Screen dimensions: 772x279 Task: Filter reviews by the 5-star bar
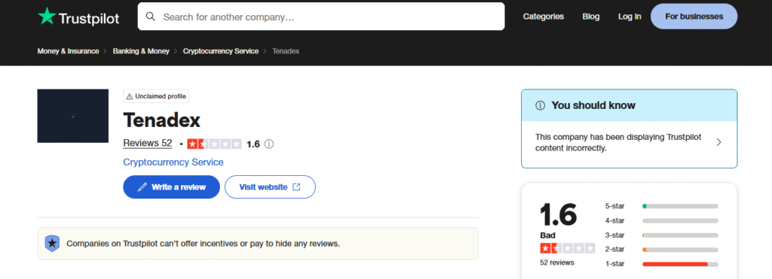680,206
